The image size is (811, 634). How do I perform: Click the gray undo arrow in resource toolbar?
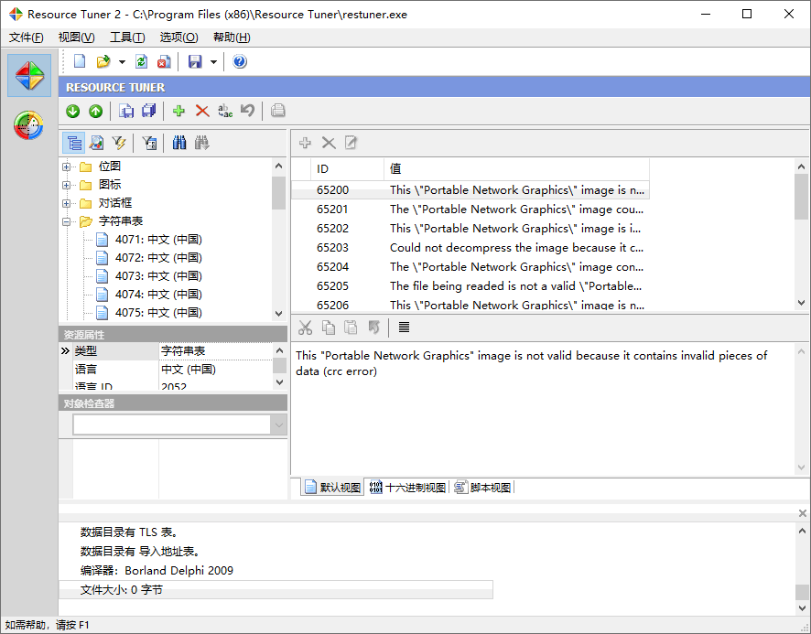[x=248, y=111]
